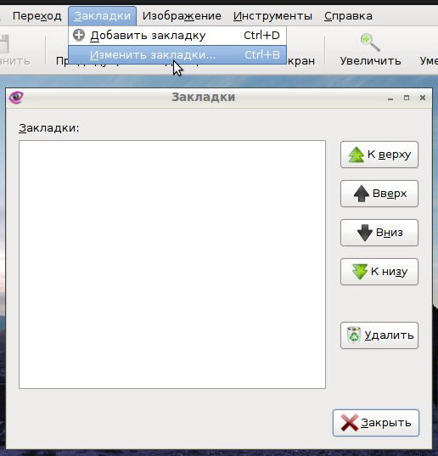Click inside the empty Закладки list box
438x456 pixels.
[x=172, y=264]
